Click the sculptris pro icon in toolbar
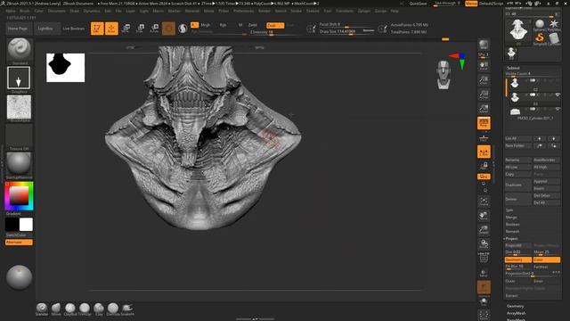570x321 pixels. 183,29
